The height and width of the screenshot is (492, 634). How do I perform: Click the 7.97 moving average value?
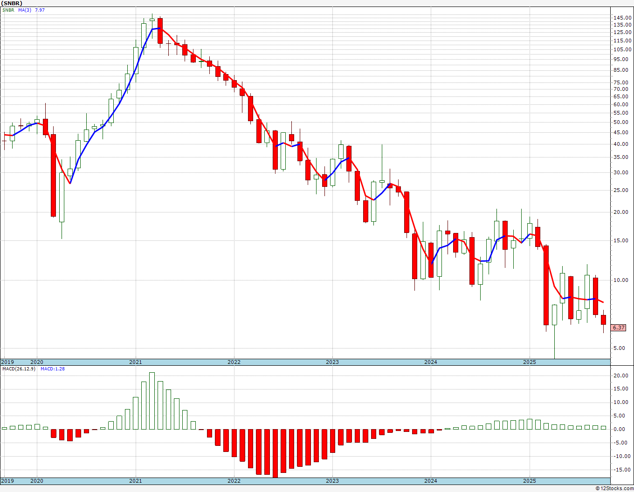(x=40, y=10)
